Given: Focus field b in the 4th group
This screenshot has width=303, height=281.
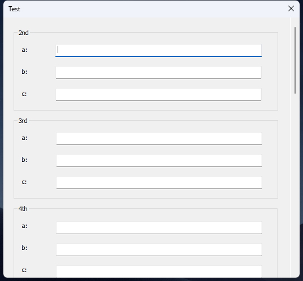Looking at the screenshot, I should tap(159, 250).
